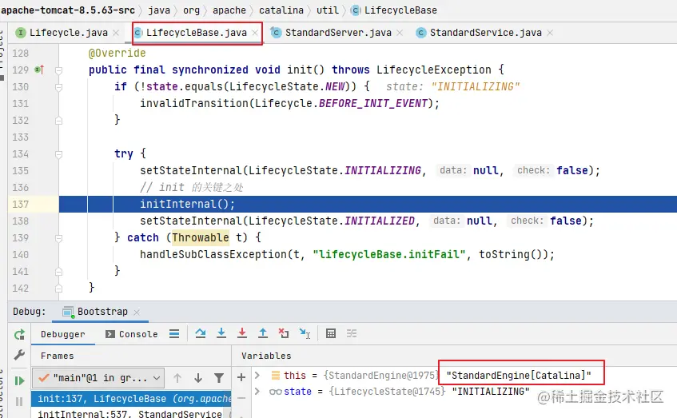
Task: Click the Frames panel header
Action: 57,356
